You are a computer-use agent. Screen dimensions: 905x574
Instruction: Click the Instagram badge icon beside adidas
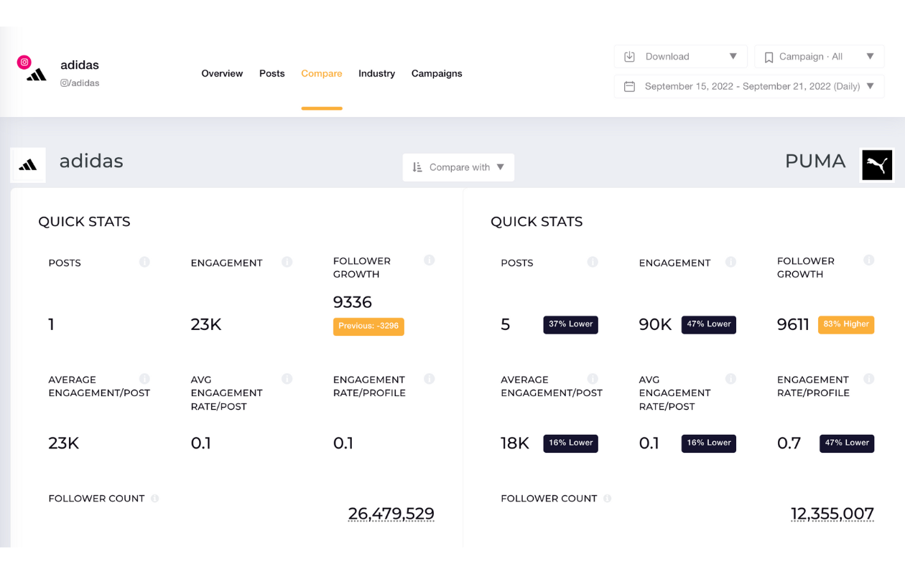point(24,62)
